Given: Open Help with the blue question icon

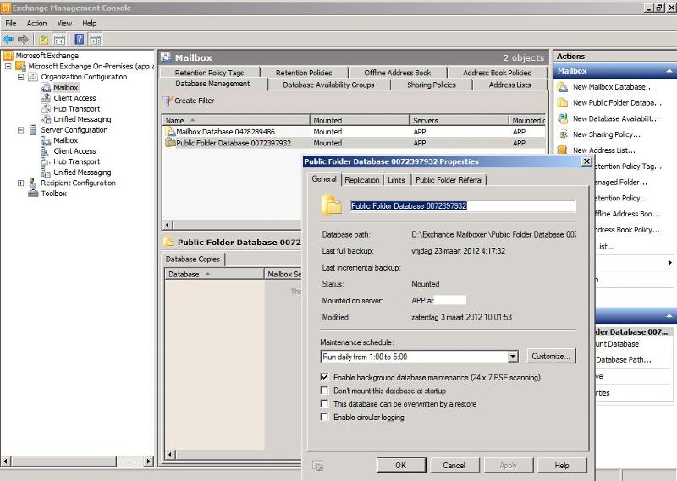Looking at the screenshot, I should pyautogui.click(x=80, y=40).
